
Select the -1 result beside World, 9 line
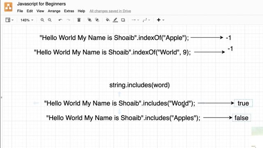(230, 49)
